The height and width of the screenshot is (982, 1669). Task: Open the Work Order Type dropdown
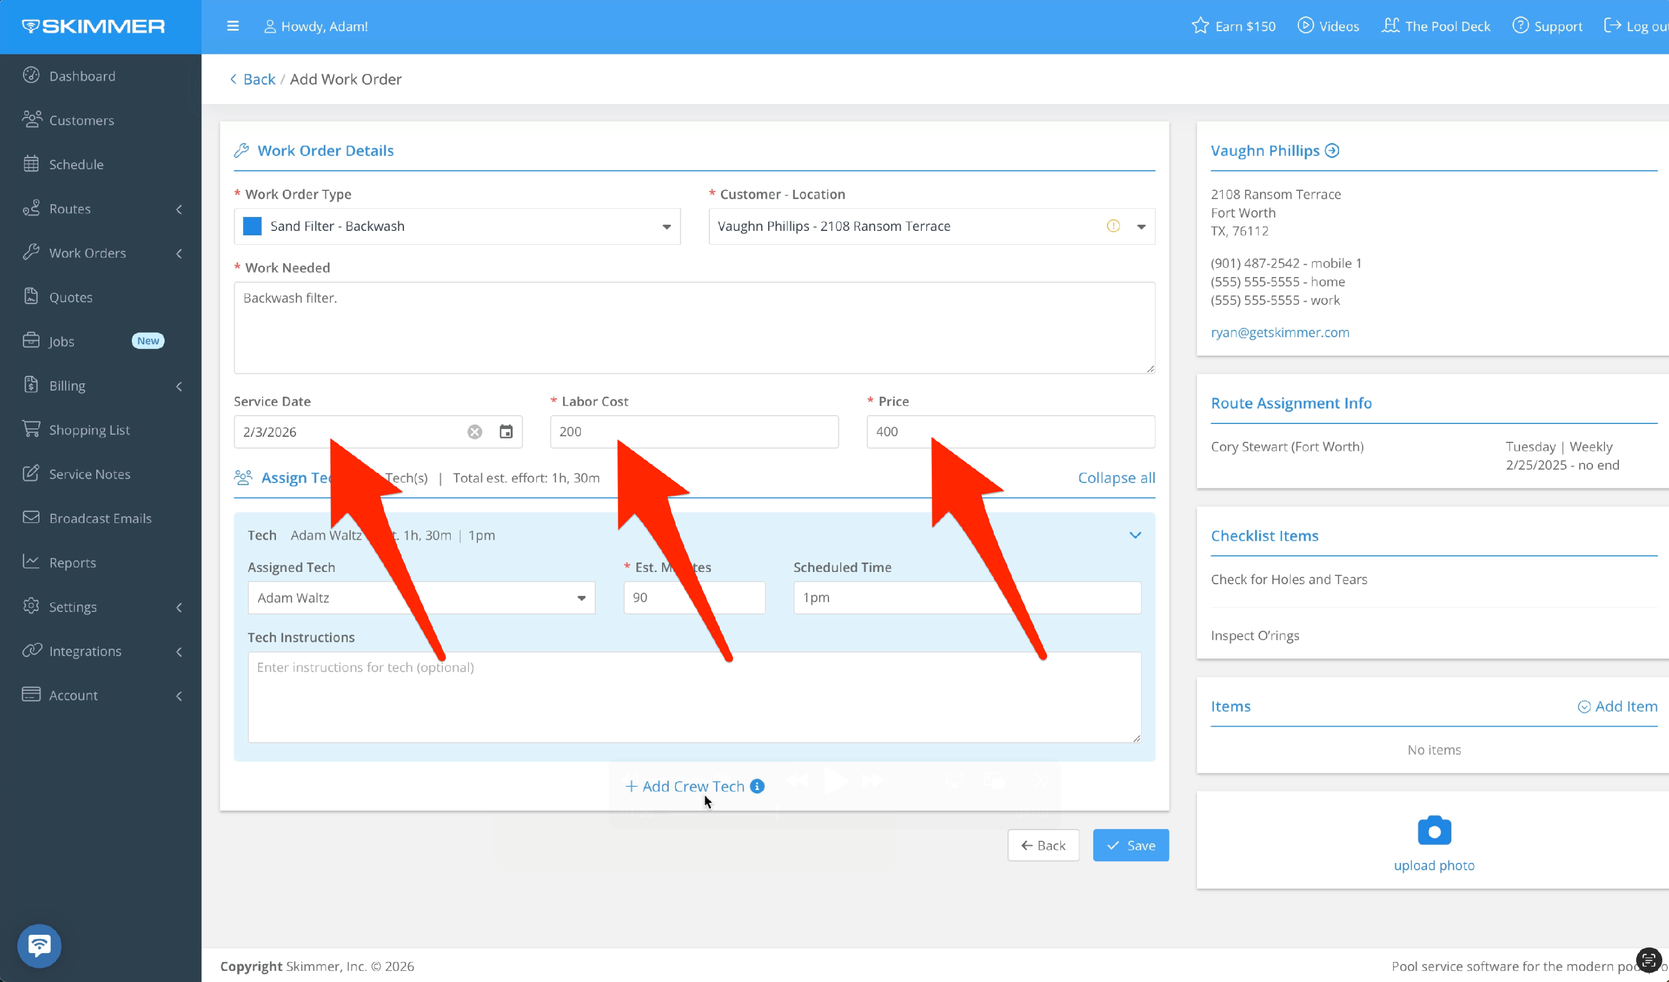coord(666,226)
